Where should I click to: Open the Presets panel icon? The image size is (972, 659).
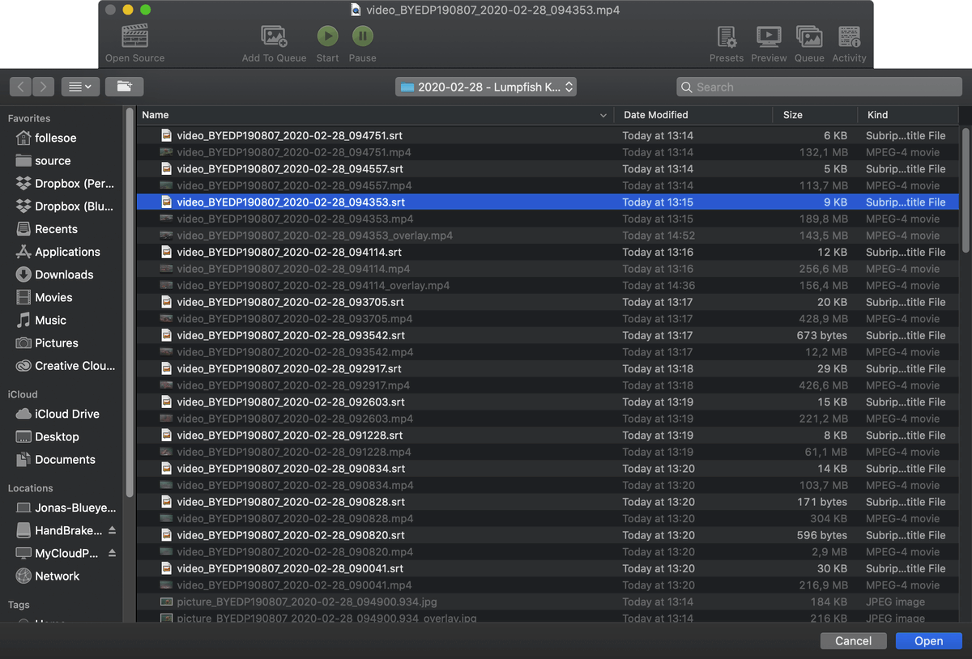[x=727, y=36]
